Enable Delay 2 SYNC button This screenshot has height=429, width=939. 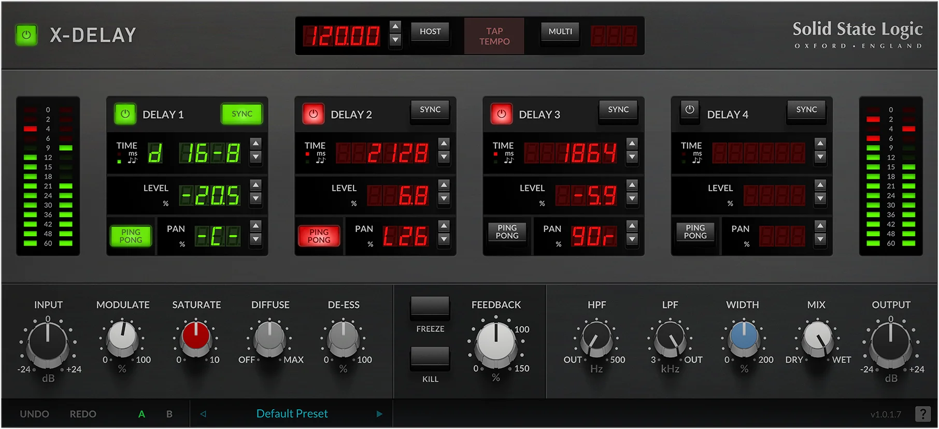click(x=430, y=110)
